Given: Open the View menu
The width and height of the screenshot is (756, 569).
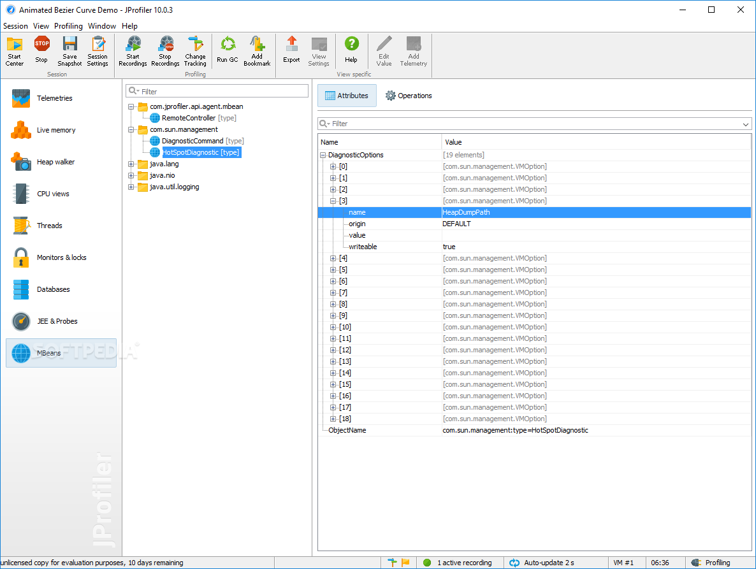Looking at the screenshot, I should (41, 26).
